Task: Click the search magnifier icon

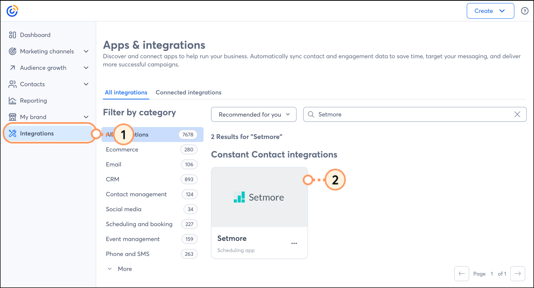Action: pyautogui.click(x=311, y=114)
